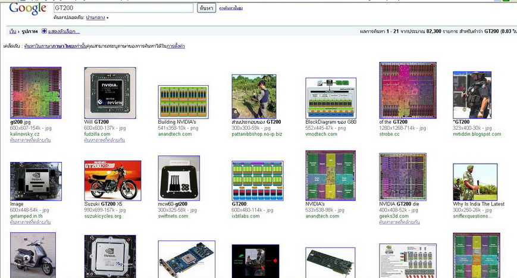Click the Thai search button beside the box
This screenshot has height=278, width=517.
[206, 8]
